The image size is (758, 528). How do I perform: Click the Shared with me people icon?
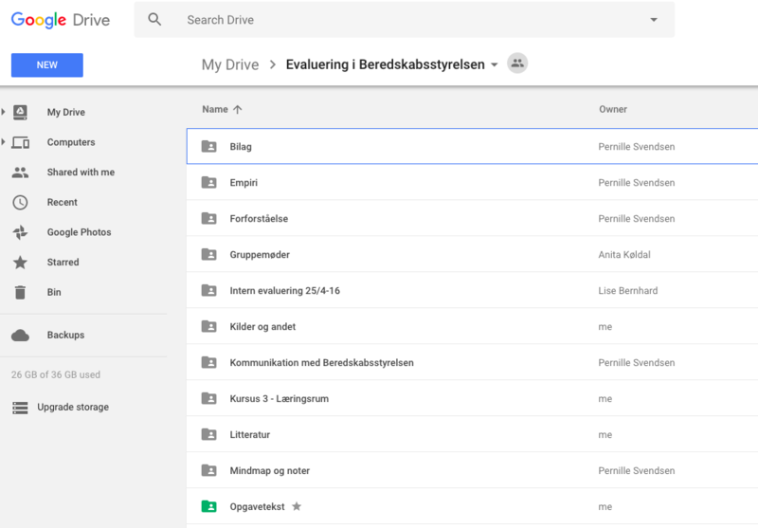coord(20,173)
